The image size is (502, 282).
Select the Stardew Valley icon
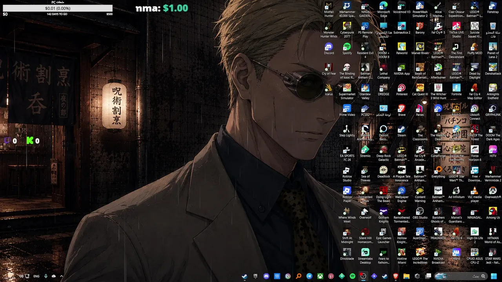(365, 92)
